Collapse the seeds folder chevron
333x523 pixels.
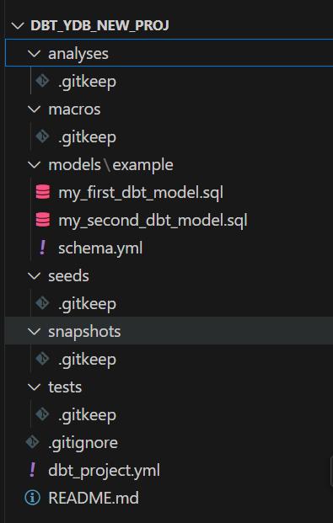(35, 276)
